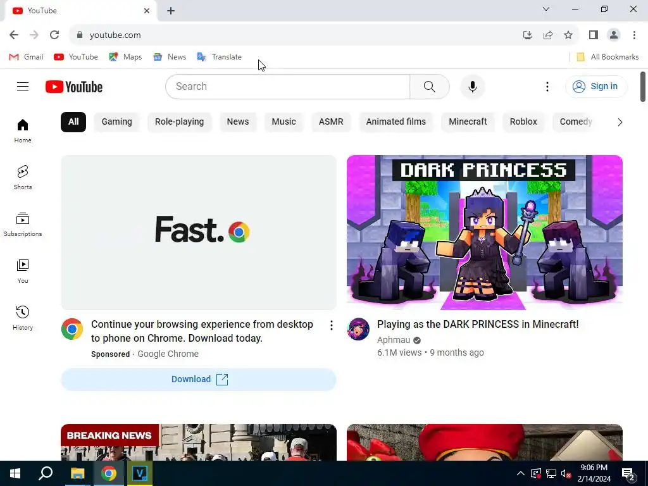The height and width of the screenshot is (486, 648).
Task: Expand the tab search chevron
Action: (x=546, y=9)
